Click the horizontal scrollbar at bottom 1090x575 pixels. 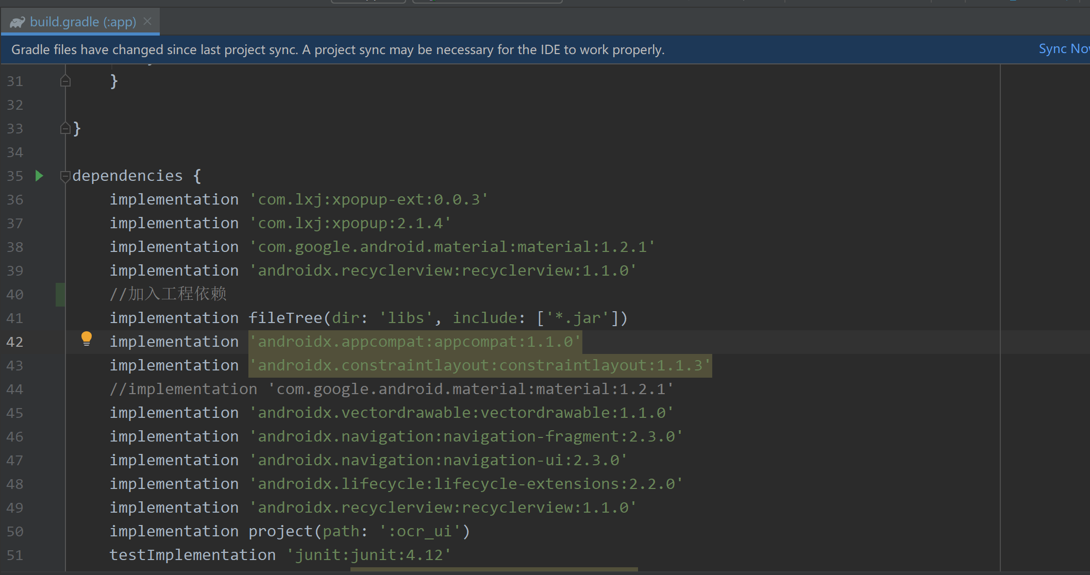tap(494, 569)
